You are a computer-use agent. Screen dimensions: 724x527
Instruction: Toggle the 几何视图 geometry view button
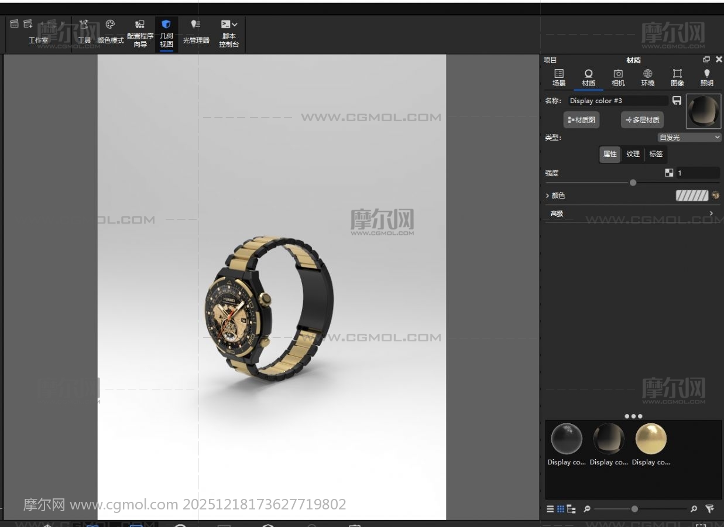(166, 33)
